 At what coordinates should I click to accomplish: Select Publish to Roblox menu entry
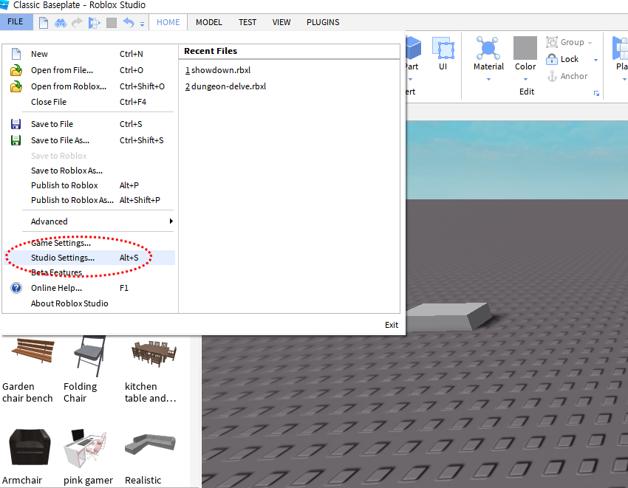[x=89, y=185]
